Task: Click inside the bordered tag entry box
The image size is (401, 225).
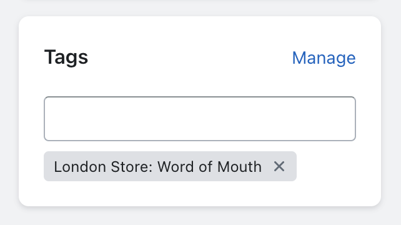Action: click(200, 119)
